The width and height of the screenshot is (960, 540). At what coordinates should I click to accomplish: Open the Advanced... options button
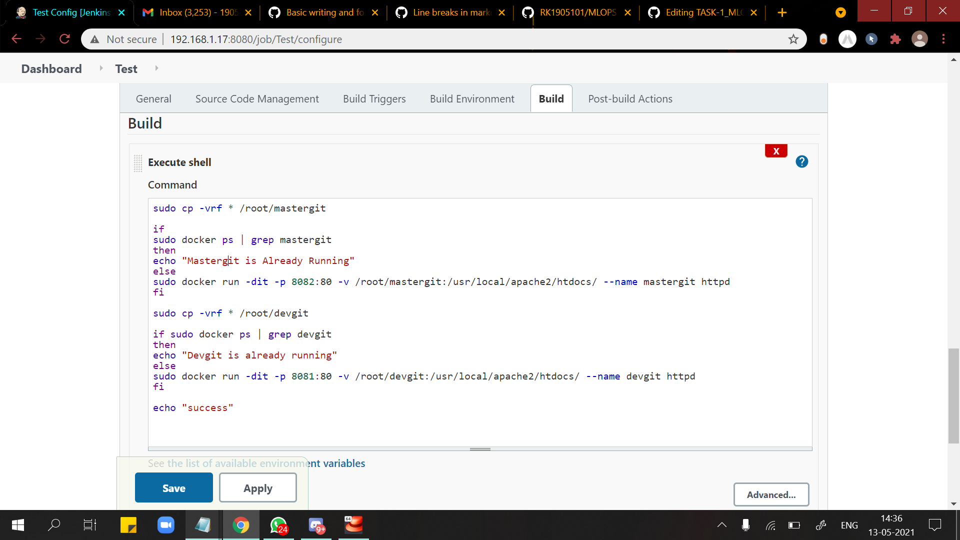[x=771, y=494]
